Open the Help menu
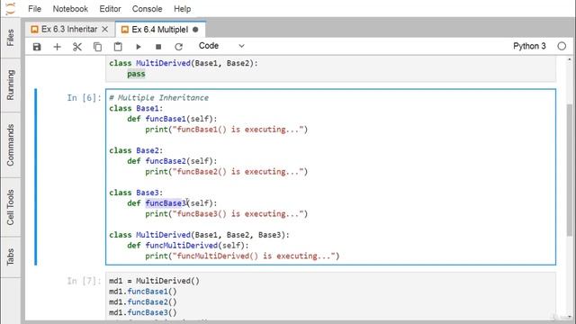Image resolution: width=576 pixels, height=324 pixels. [x=182, y=9]
